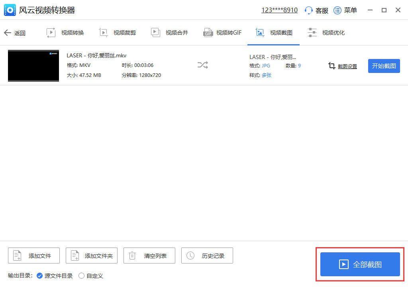Viewport: 408px width, 287px height.
Task: Click the 添加文件 button
Action: coord(34,256)
